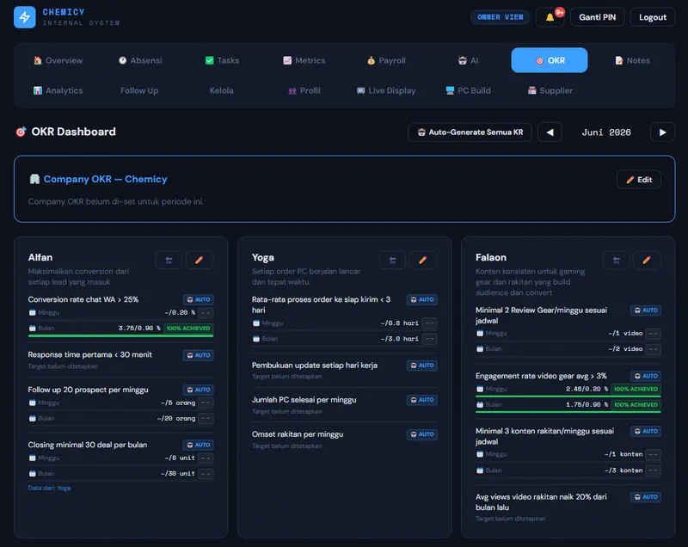The width and height of the screenshot is (688, 547).
Task: Select the OKR tab
Action: tap(550, 60)
